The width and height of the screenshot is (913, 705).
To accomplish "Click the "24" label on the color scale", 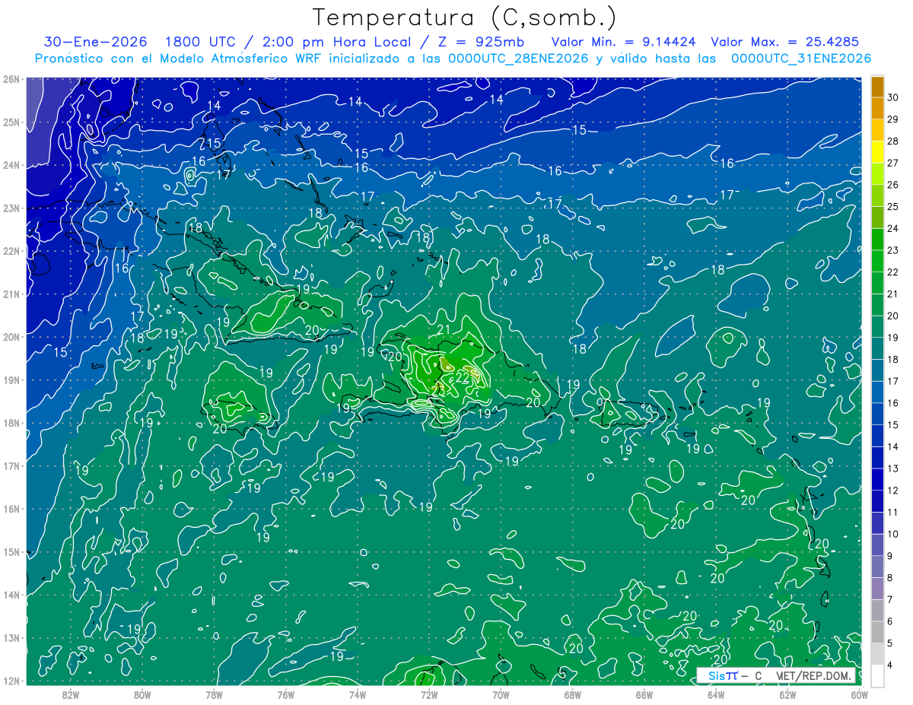I will coord(893,228).
